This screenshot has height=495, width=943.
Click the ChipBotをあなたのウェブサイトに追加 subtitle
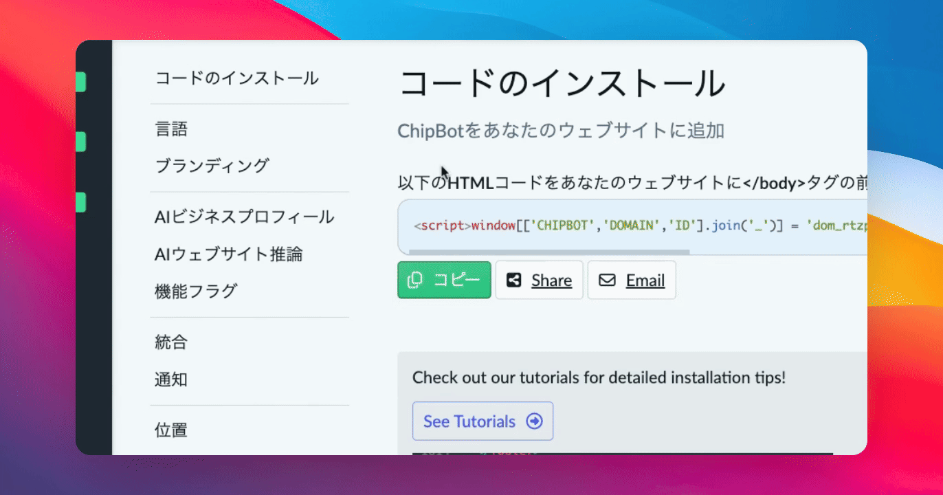[561, 131]
